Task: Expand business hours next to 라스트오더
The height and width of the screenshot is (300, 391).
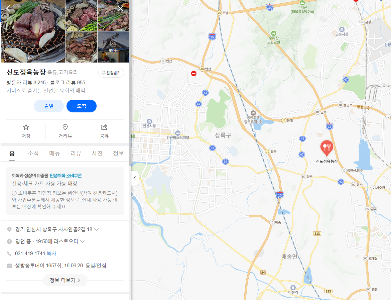Action: (83, 241)
